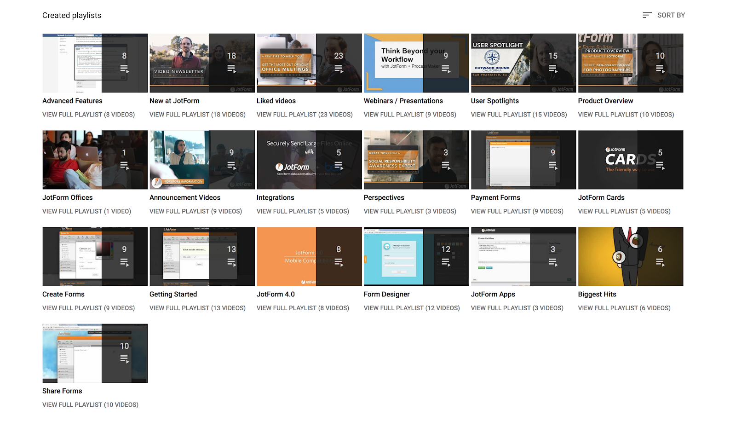Viewport: 736px width, 445px height.
Task: Open the Perspectives playlist title
Action: pos(384,197)
